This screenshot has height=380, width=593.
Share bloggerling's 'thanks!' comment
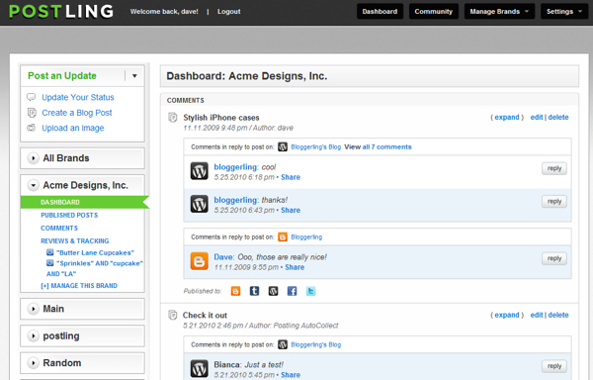point(291,210)
